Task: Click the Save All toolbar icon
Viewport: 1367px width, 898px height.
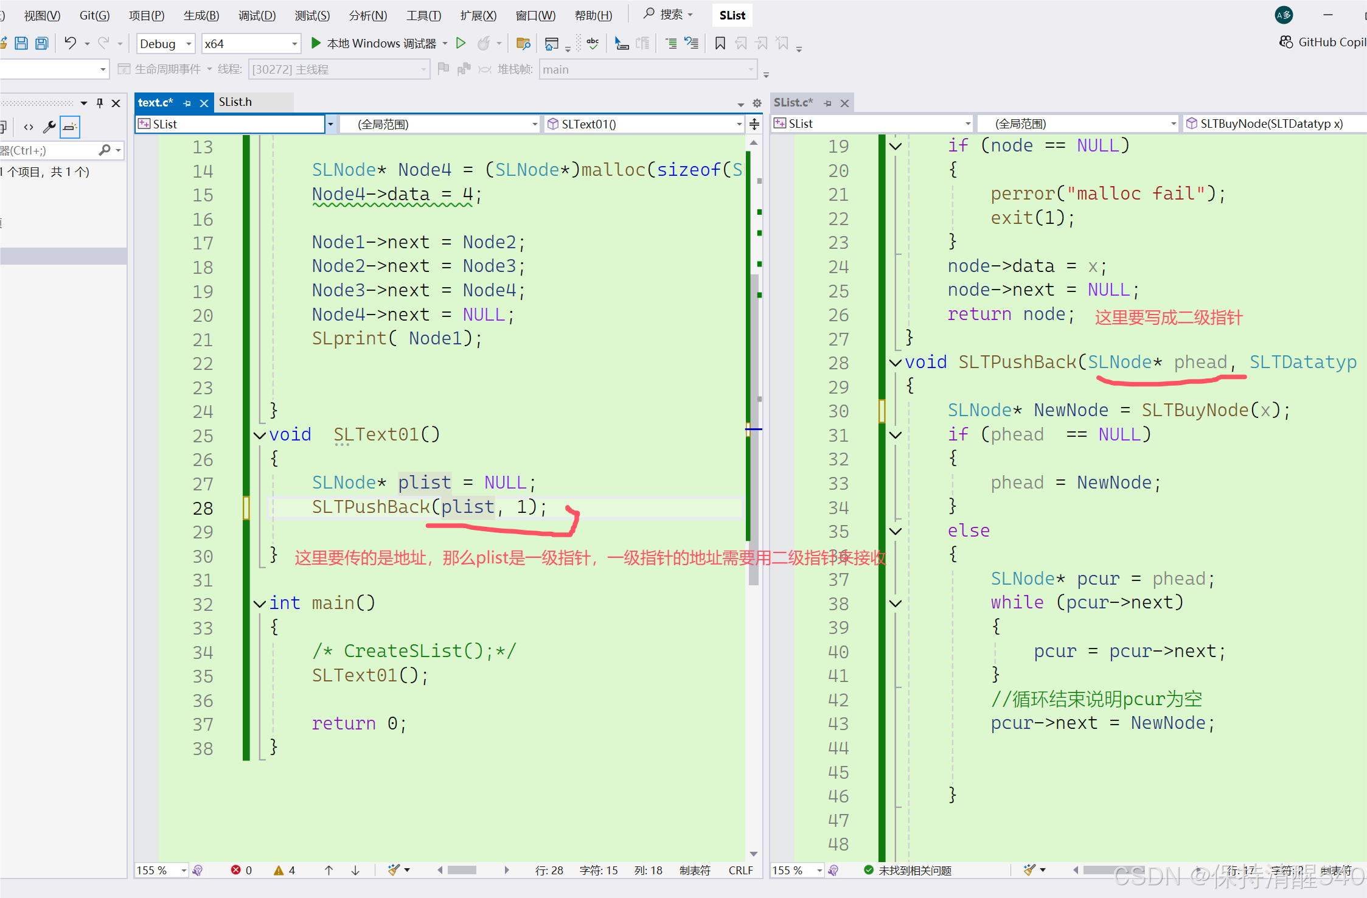Action: tap(41, 43)
